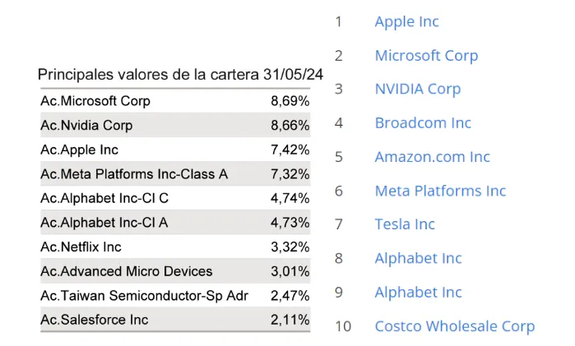Click the Microsoft Corp link
The width and height of the screenshot is (575, 346).
[x=426, y=56]
